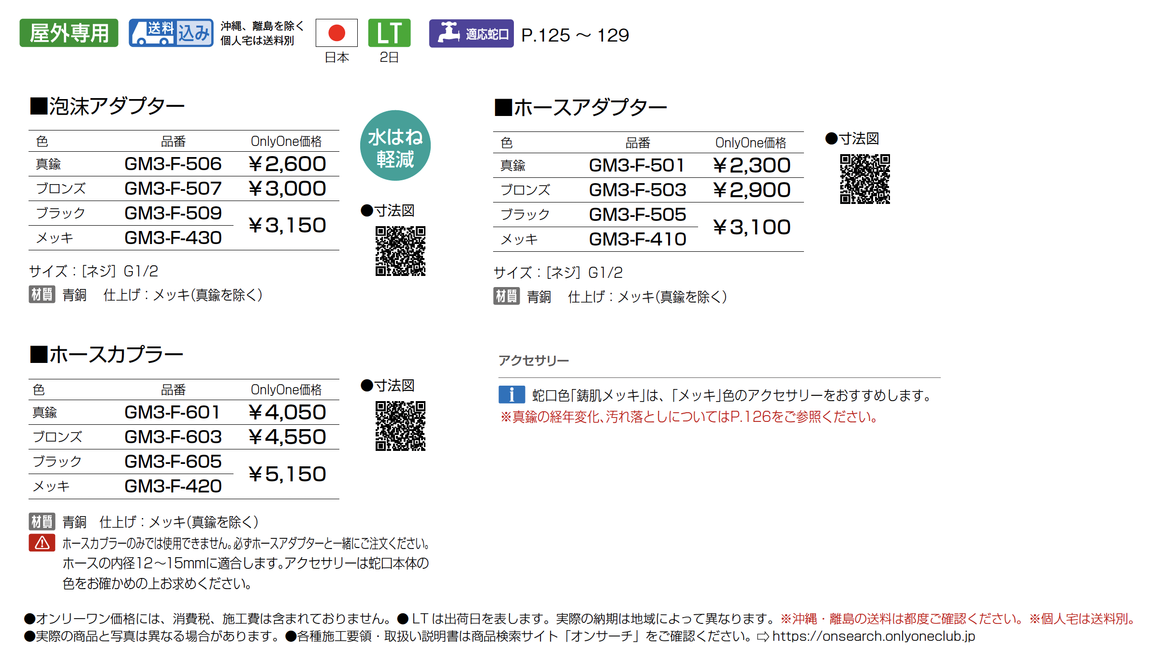
Task: Click the blue info icon
Action: (x=511, y=395)
